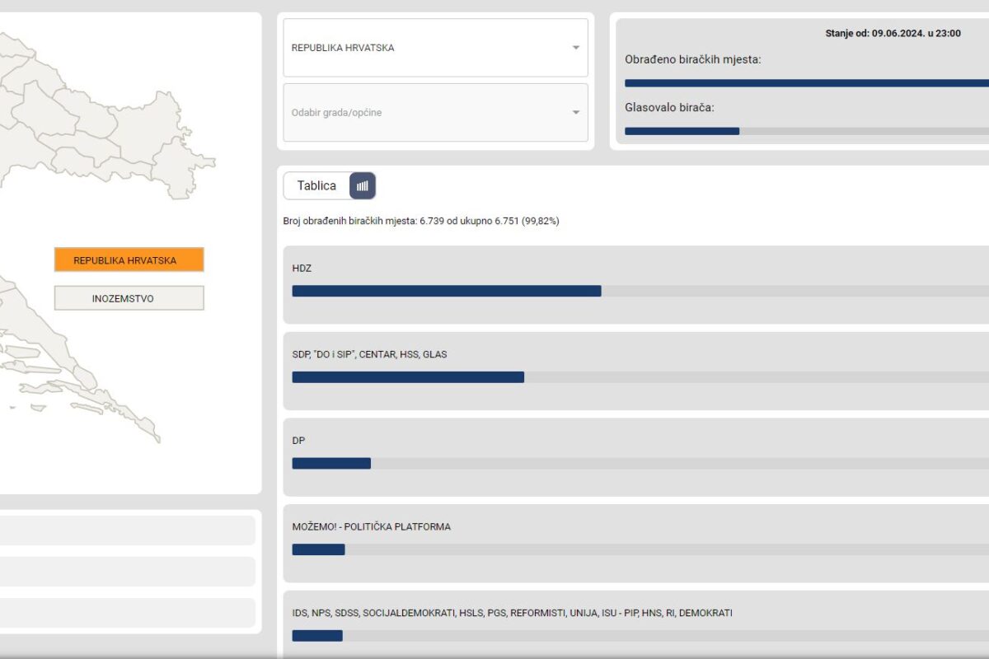Select the SDP, DO i SIP coalition row
989x659 pixels.
pos(635,355)
